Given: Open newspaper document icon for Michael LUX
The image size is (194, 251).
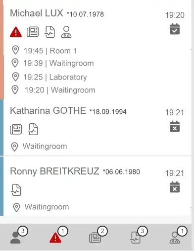Looking at the screenshot, I should (x=33, y=32).
